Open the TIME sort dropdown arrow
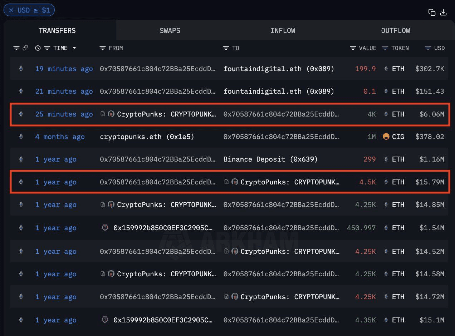Screen dimensions: 455x336 pos(74,48)
